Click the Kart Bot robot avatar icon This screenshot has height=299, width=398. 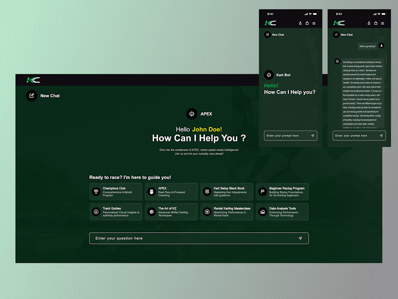coord(269,75)
